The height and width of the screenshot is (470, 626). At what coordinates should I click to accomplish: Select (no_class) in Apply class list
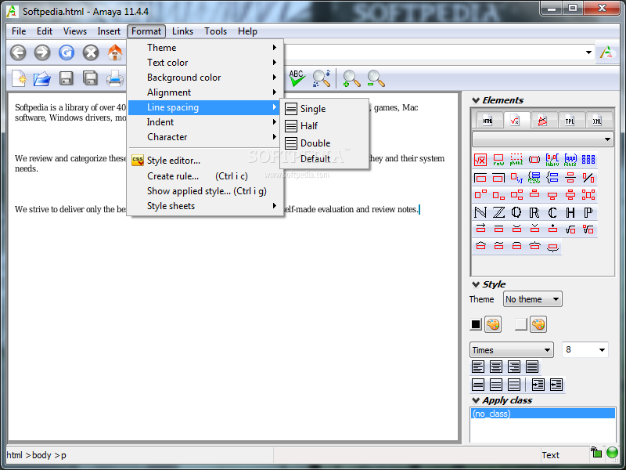coord(543,414)
